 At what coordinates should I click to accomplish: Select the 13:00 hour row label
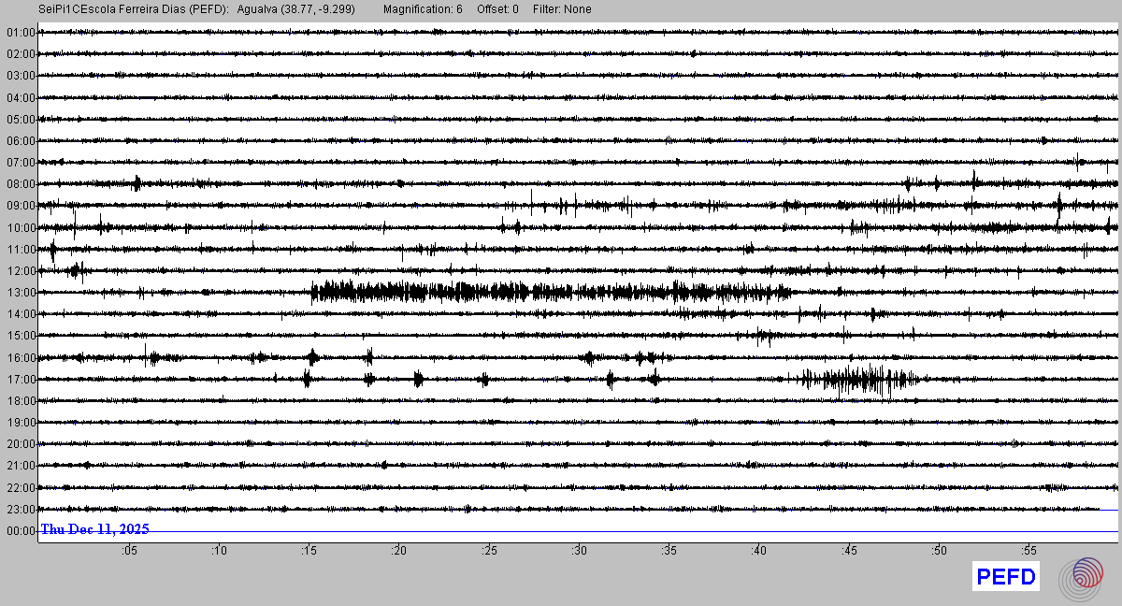[x=21, y=293]
